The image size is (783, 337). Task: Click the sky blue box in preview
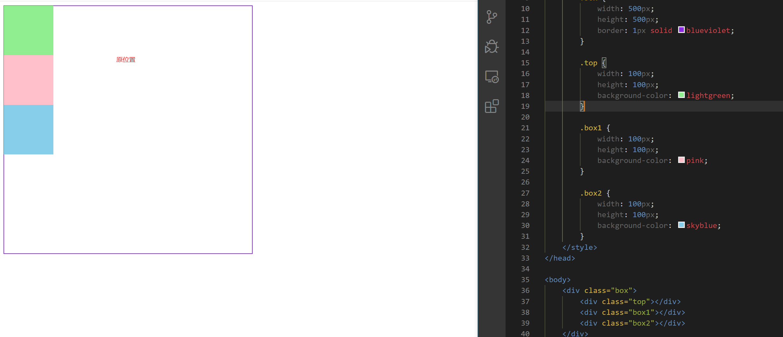[x=29, y=130]
